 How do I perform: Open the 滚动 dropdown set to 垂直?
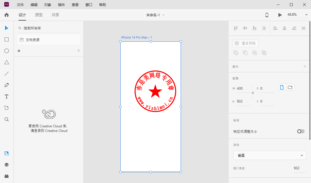tap(270, 156)
